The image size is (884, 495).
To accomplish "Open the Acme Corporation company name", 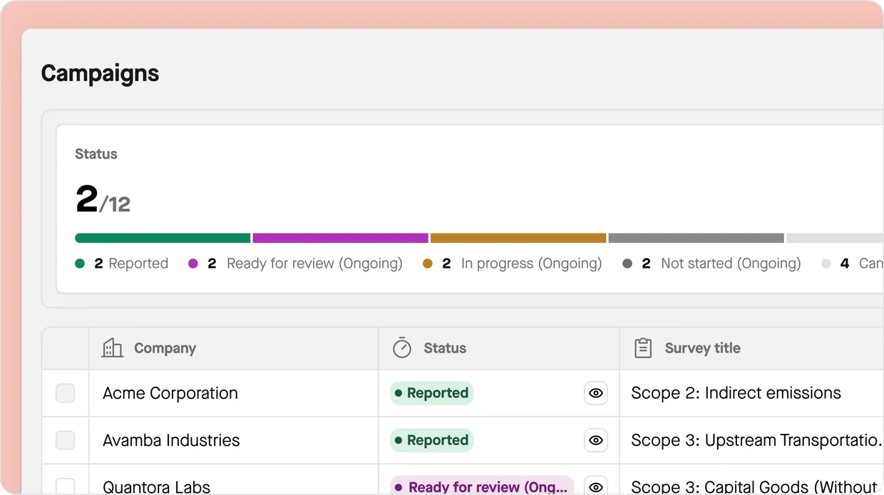I will pyautogui.click(x=170, y=393).
